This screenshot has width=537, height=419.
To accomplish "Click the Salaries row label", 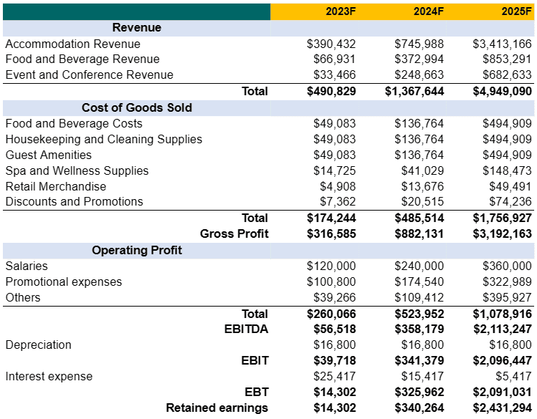I will 27,266.
